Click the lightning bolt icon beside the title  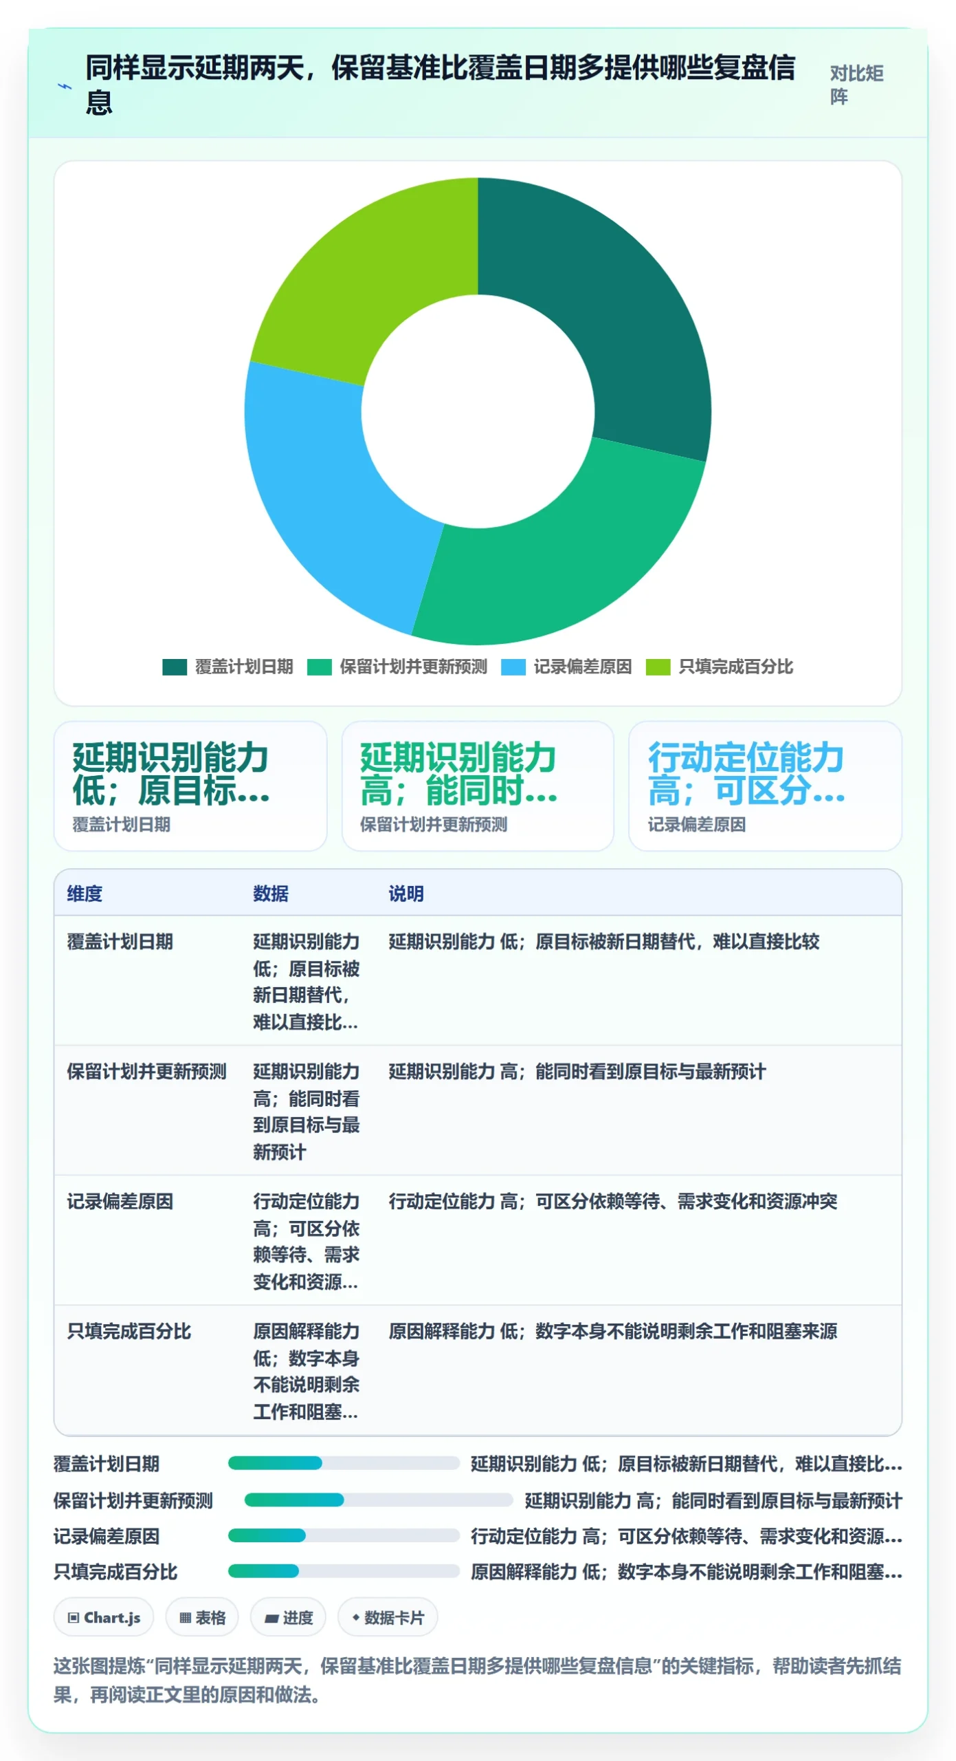(x=65, y=86)
